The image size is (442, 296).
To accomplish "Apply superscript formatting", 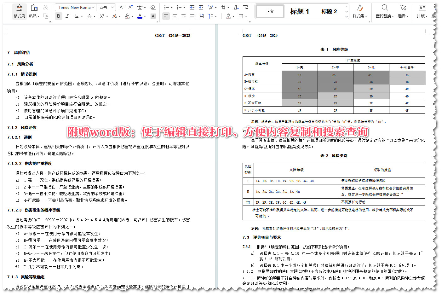I will click(x=101, y=16).
